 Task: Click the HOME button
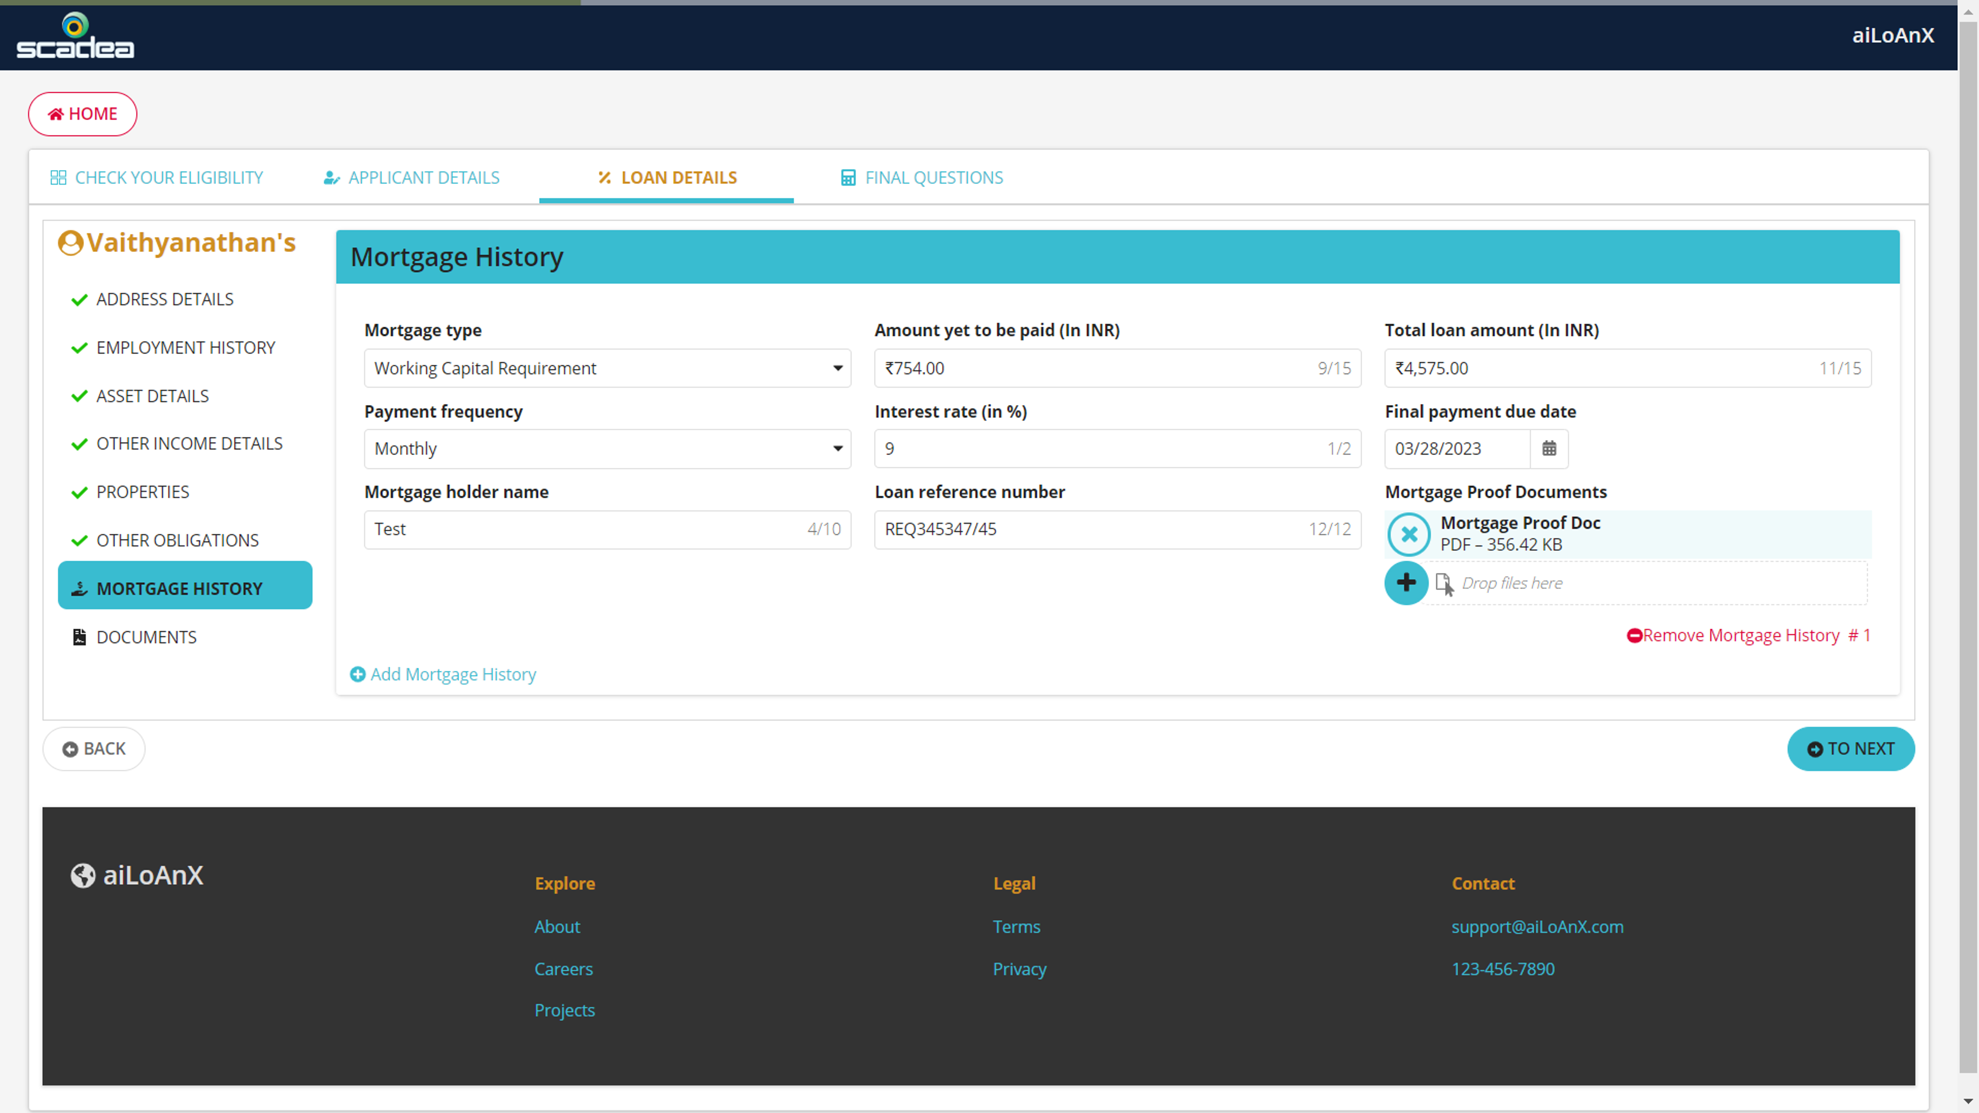(83, 114)
